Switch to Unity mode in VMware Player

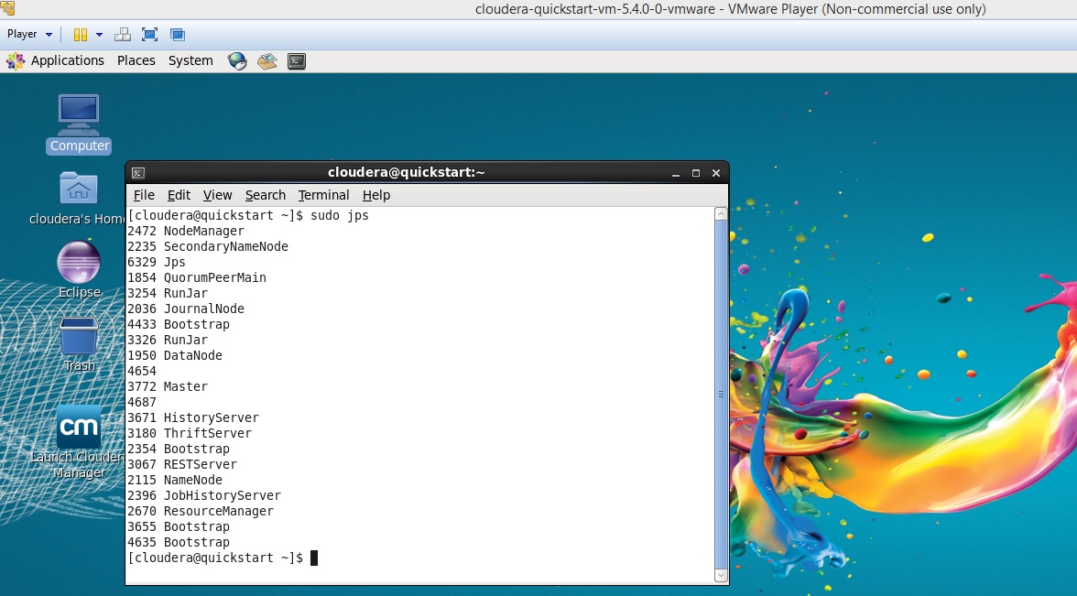(176, 34)
